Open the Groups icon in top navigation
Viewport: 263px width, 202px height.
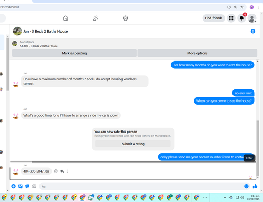(125, 18)
